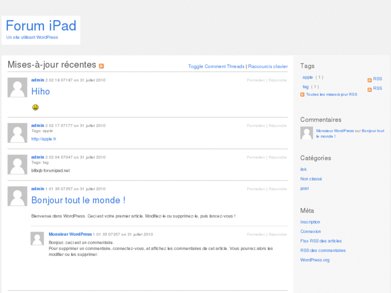
Task: Click the RSS icon before Toutes les mises-à-jour RSS
Action: click(x=302, y=94)
